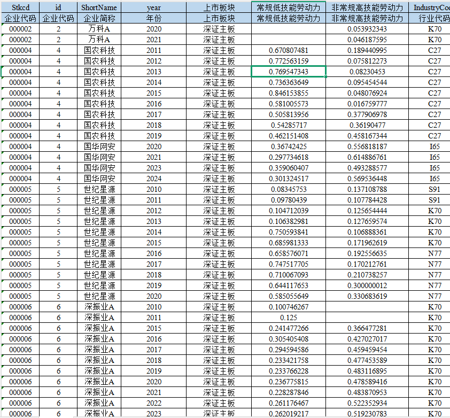Select cell with value 0.670807481
Viewport: 450px width, 418px height.
(289, 50)
